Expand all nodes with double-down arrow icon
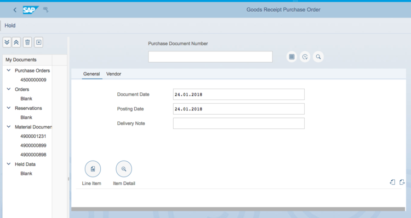The height and width of the screenshot is (218, 411). [7, 43]
